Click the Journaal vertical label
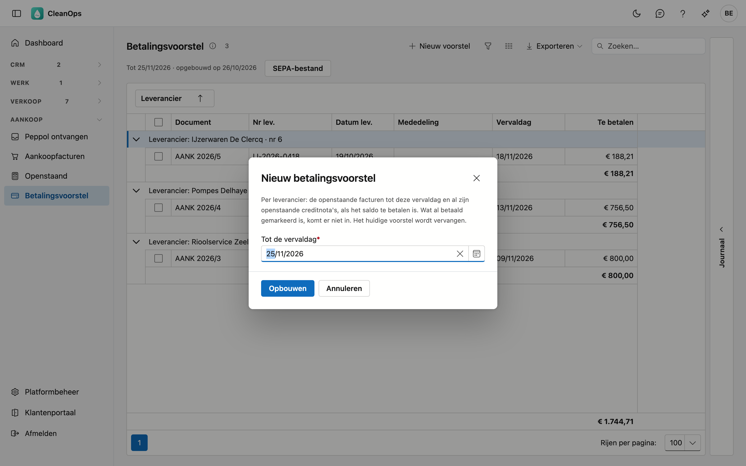Image resolution: width=746 pixels, height=466 pixels. tap(722, 253)
